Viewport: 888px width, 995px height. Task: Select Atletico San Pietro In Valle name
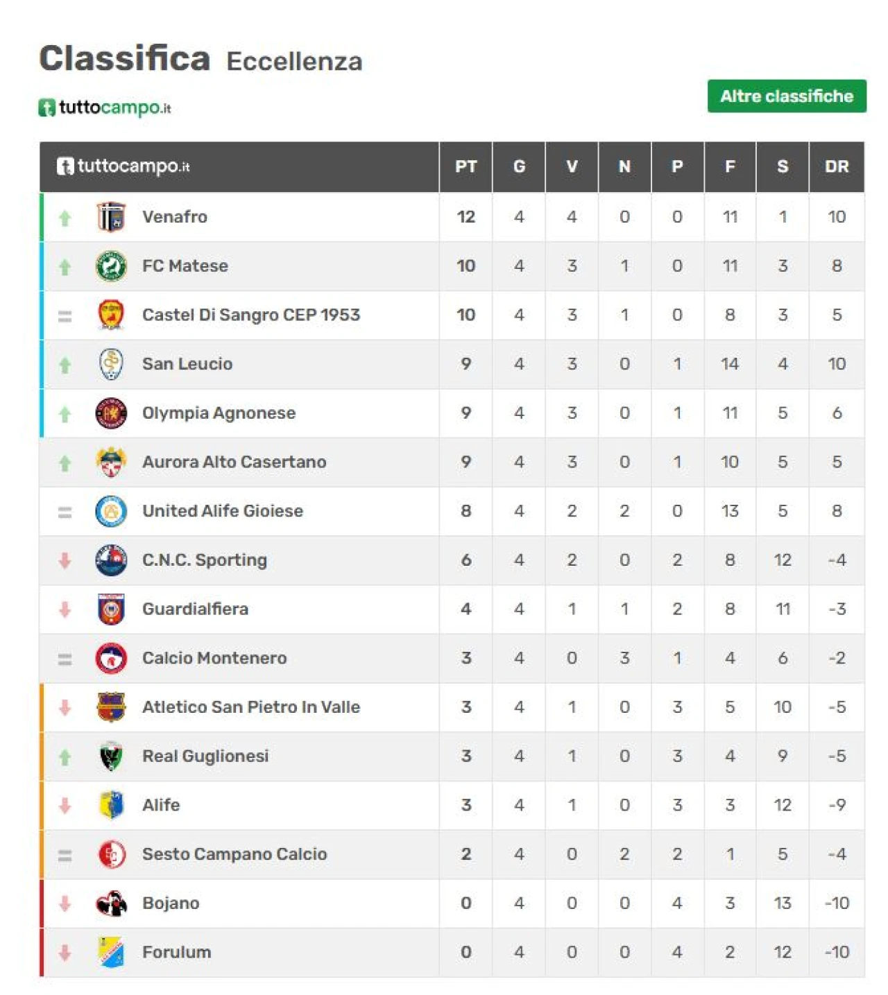click(251, 707)
